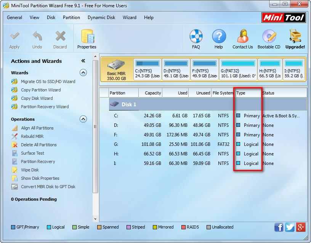Click Convert MBR Disk to GPT Disk link
The height and width of the screenshot is (243, 311).
pyautogui.click(x=48, y=187)
